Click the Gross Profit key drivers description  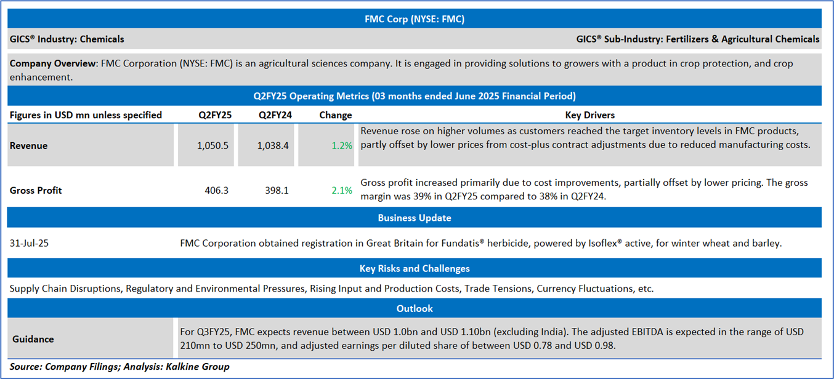click(584, 189)
